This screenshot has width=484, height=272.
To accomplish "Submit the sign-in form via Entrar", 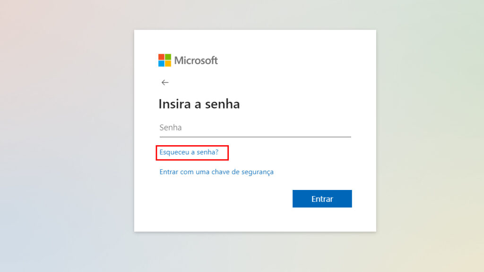I will (x=322, y=198).
